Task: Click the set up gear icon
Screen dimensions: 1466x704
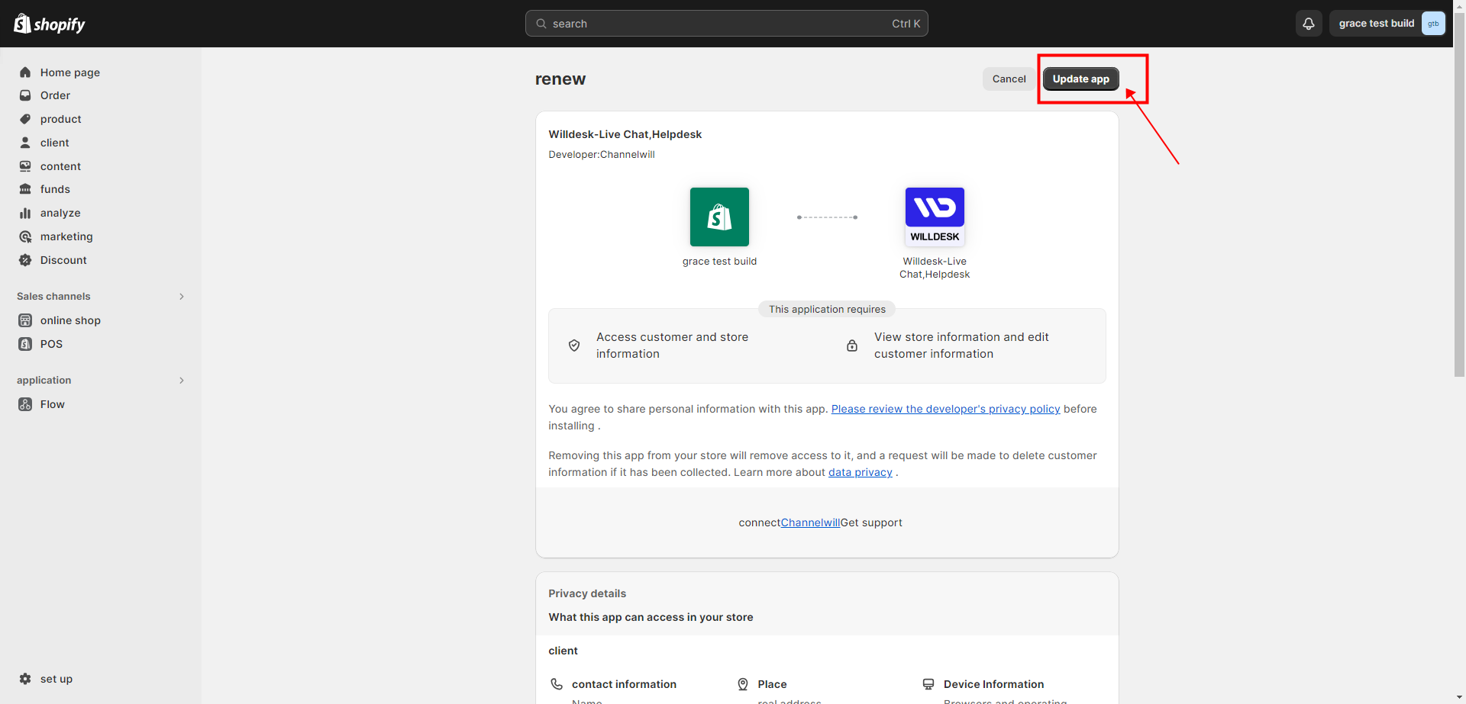Action: (x=25, y=679)
